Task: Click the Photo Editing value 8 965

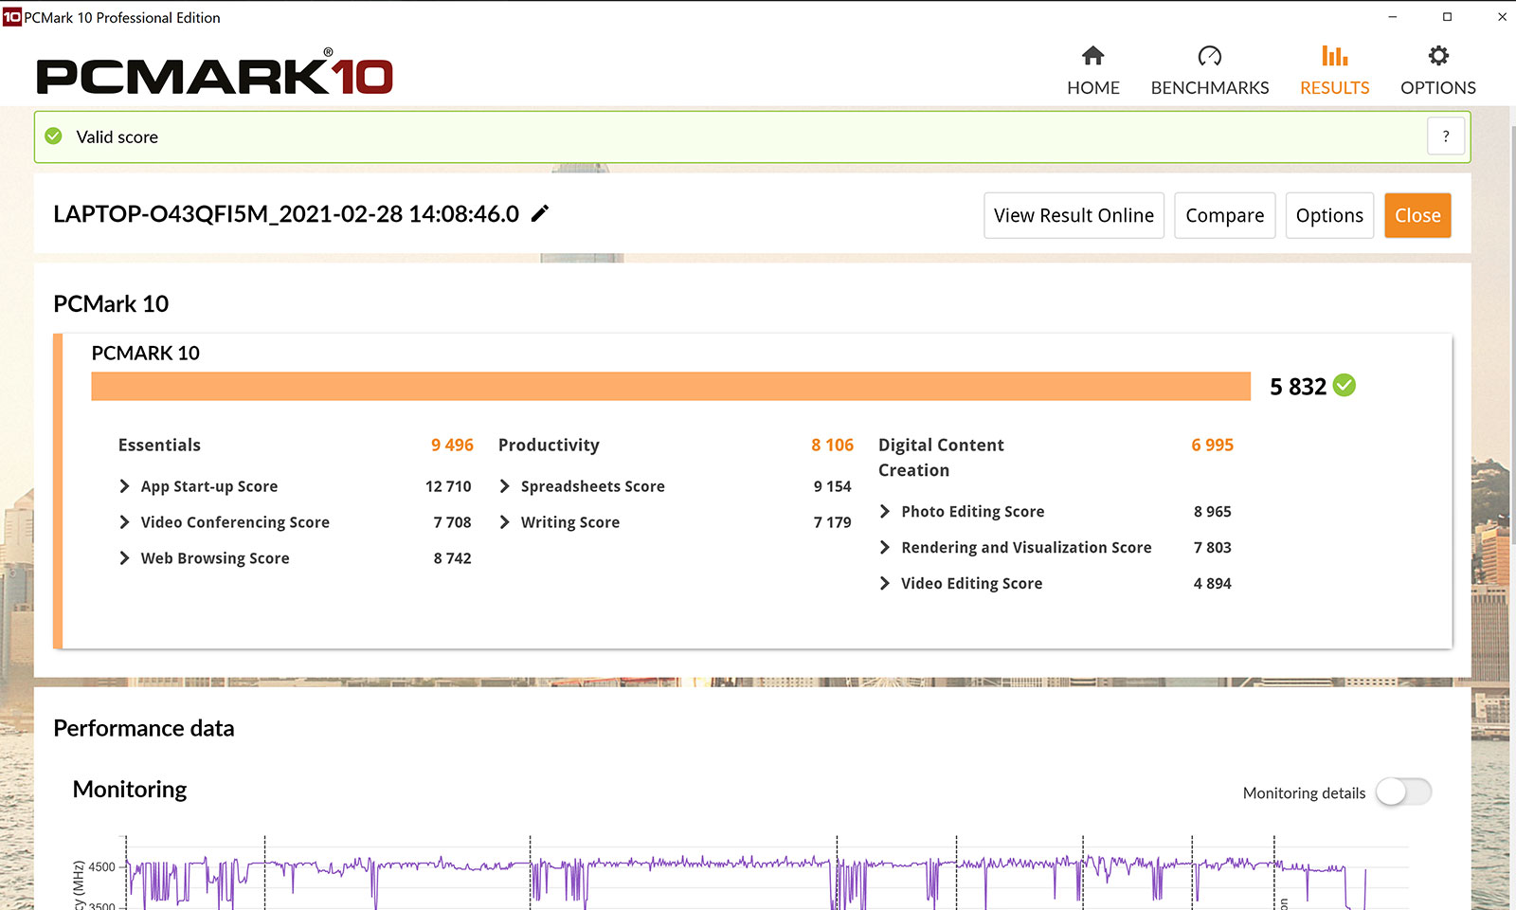Action: (1212, 511)
